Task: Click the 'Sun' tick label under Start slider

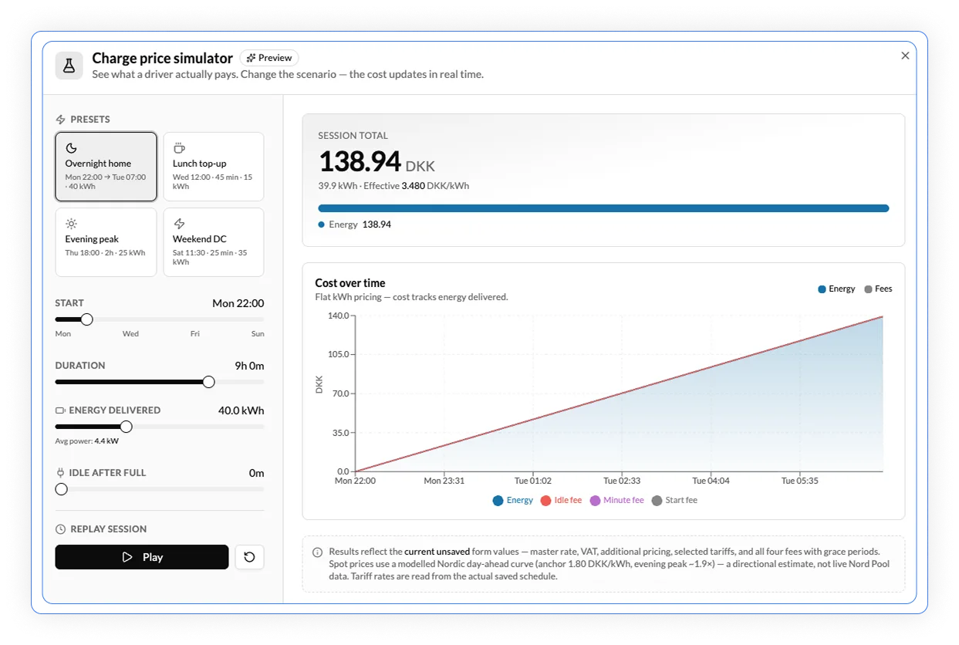Action: 258,334
